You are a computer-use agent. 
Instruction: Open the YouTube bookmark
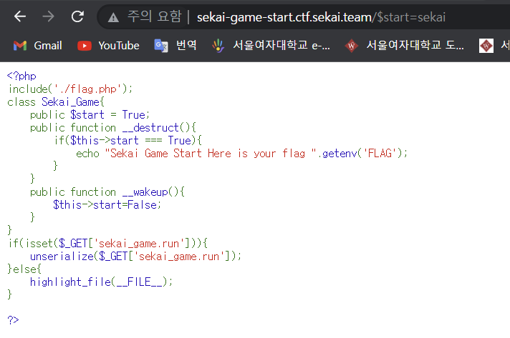[109, 46]
